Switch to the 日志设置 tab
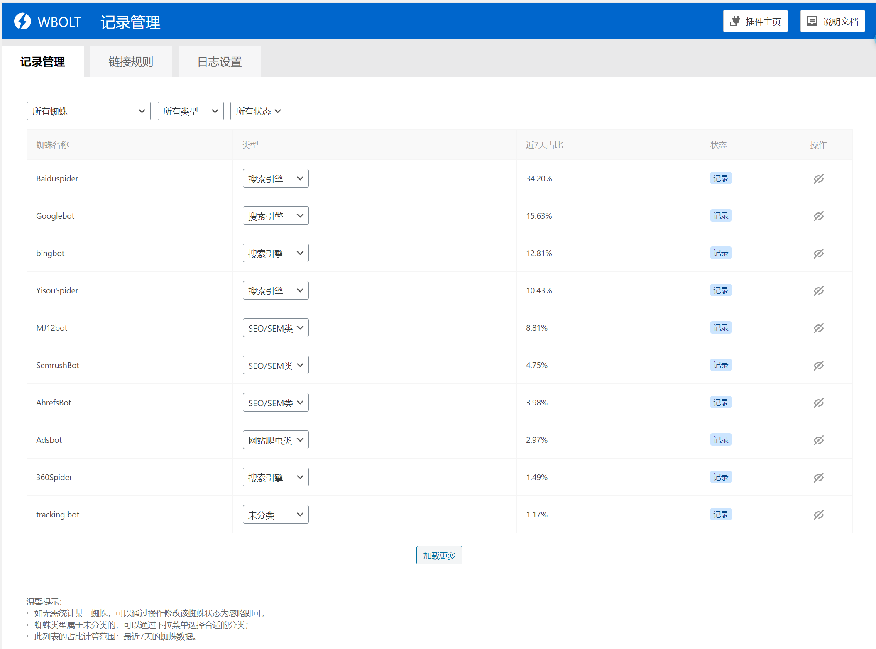 [x=220, y=61]
